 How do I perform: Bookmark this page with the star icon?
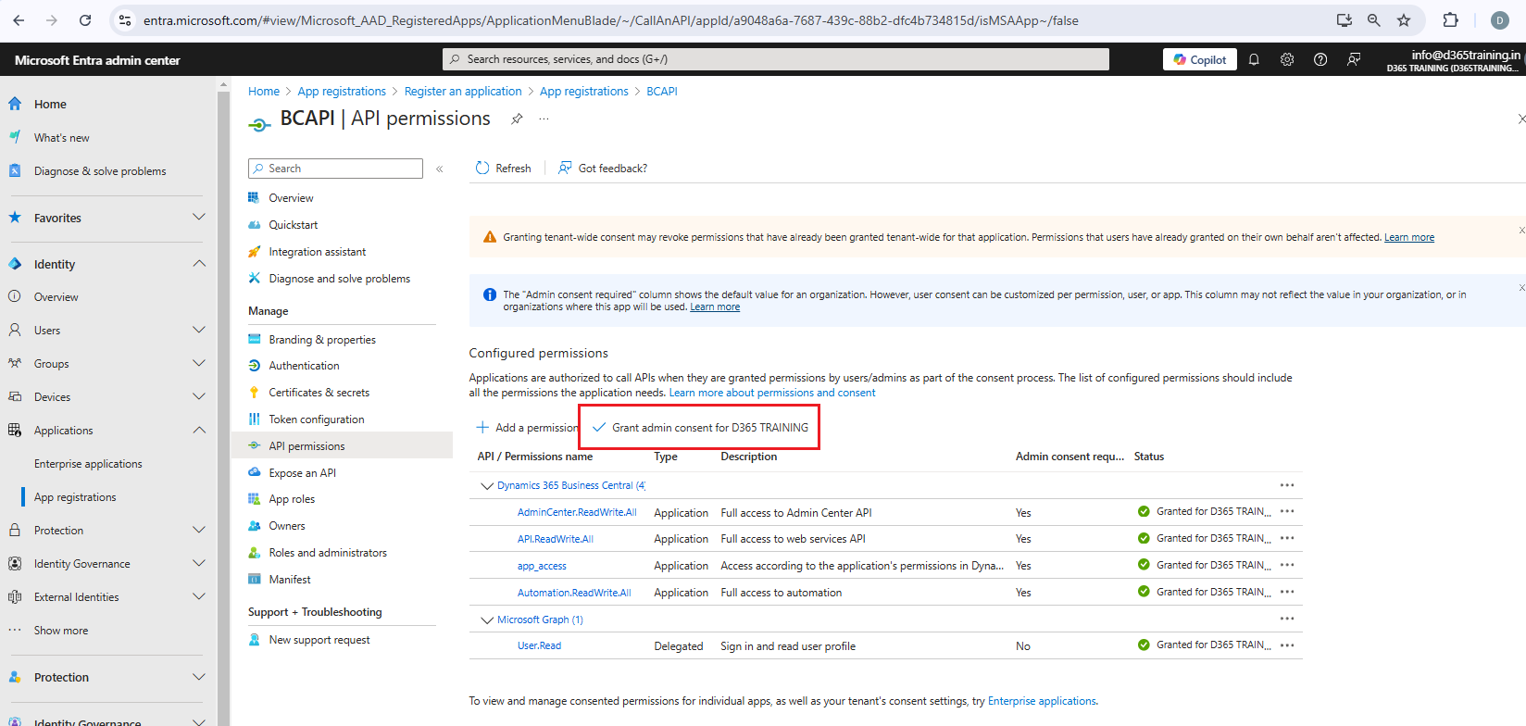1404,20
